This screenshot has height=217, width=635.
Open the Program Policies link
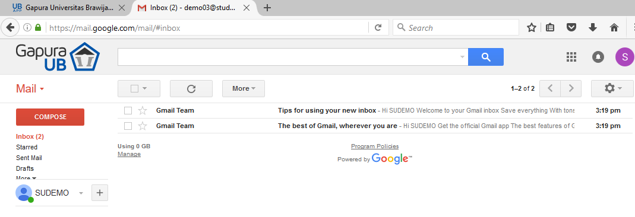(x=375, y=146)
